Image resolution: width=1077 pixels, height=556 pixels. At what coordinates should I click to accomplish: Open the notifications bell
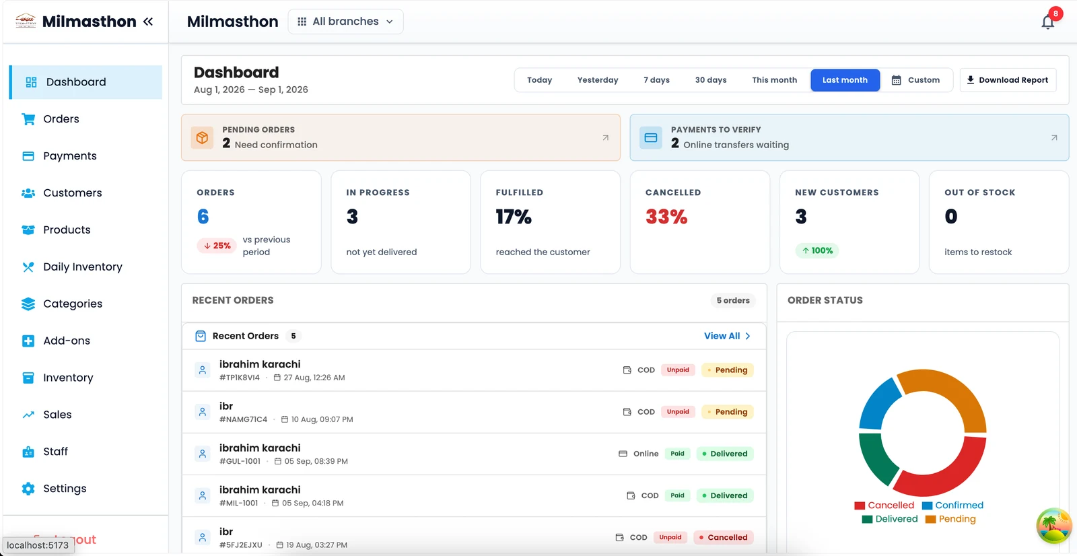(x=1048, y=22)
